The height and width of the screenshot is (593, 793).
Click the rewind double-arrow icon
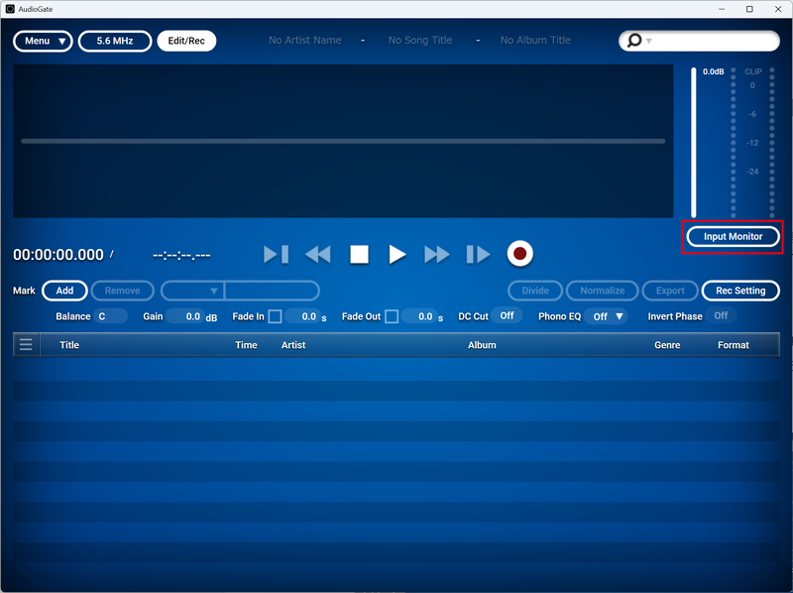[x=318, y=254]
